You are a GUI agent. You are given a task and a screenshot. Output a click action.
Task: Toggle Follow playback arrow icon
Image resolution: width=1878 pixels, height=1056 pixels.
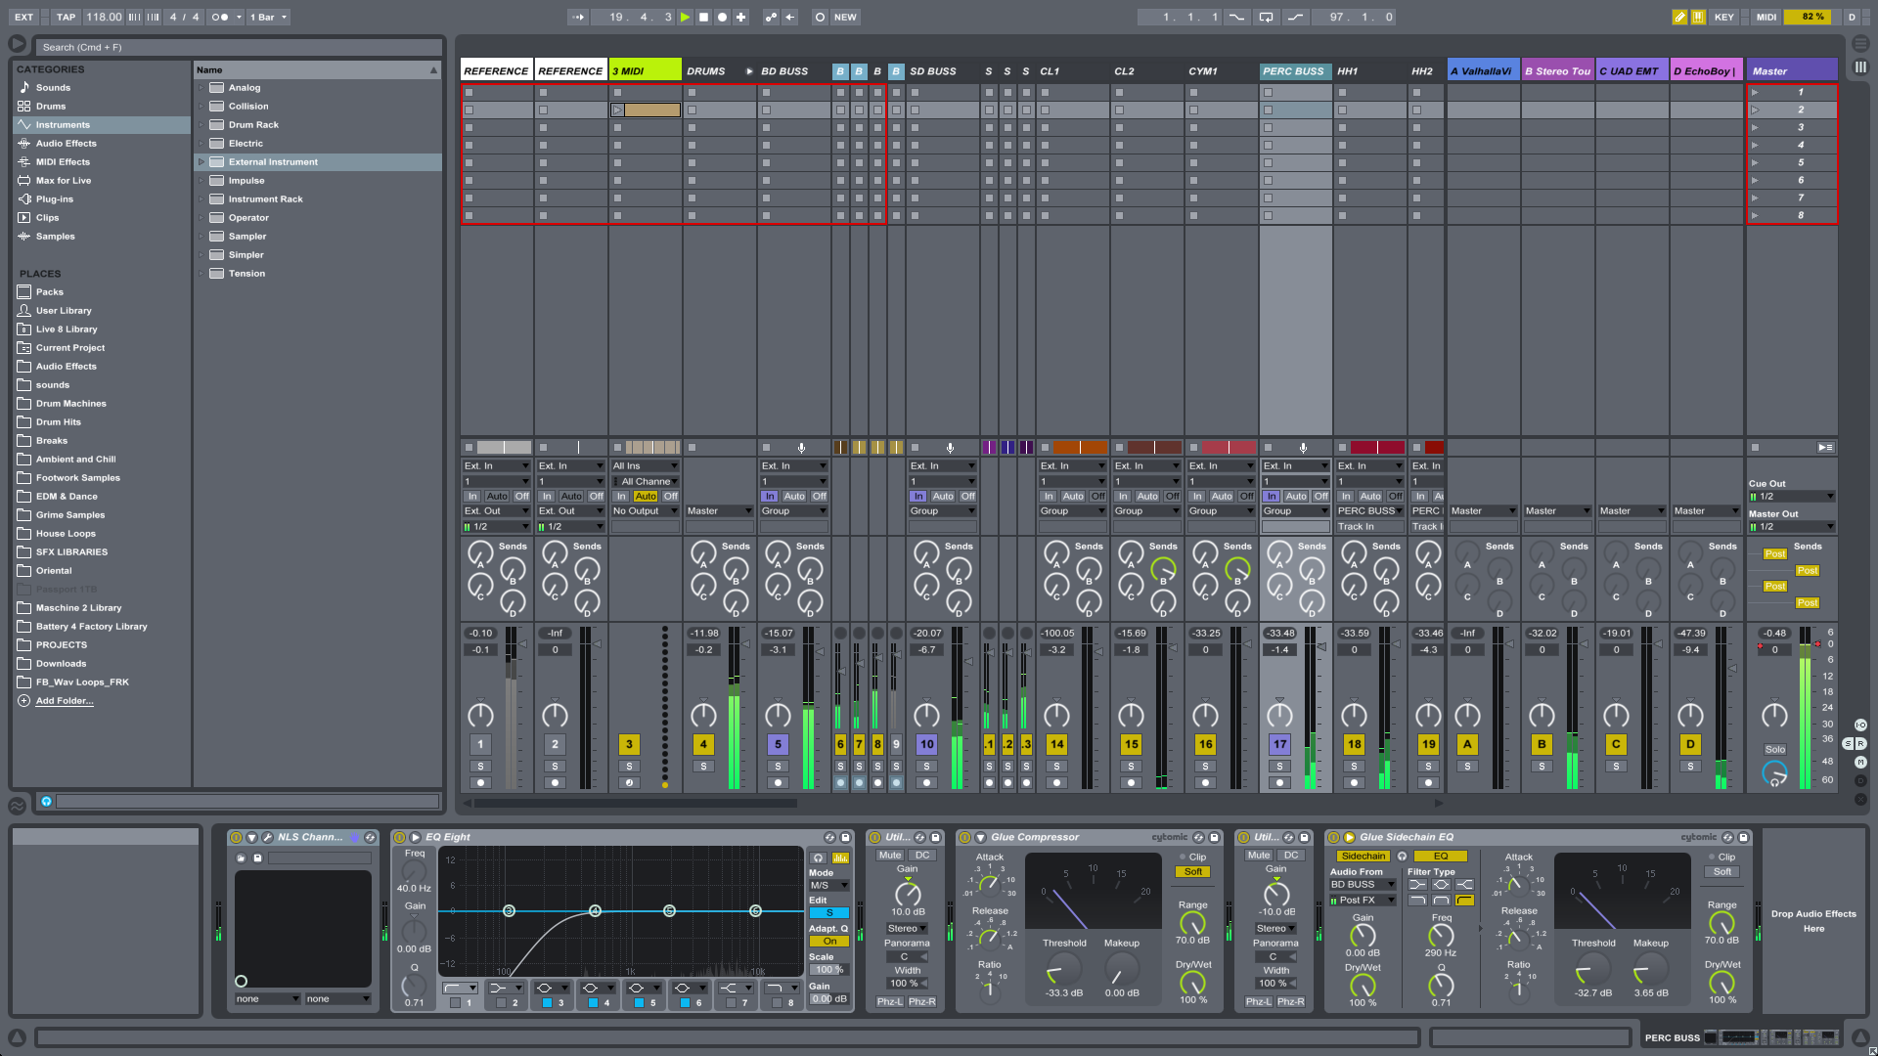pyautogui.click(x=578, y=17)
